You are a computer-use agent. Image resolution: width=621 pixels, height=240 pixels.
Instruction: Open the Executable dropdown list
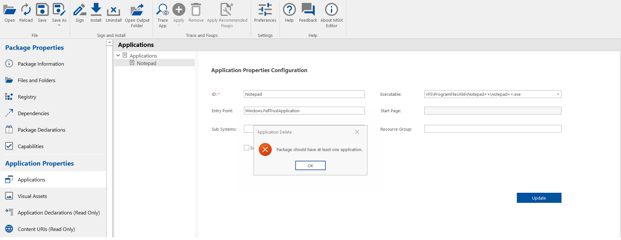point(558,94)
